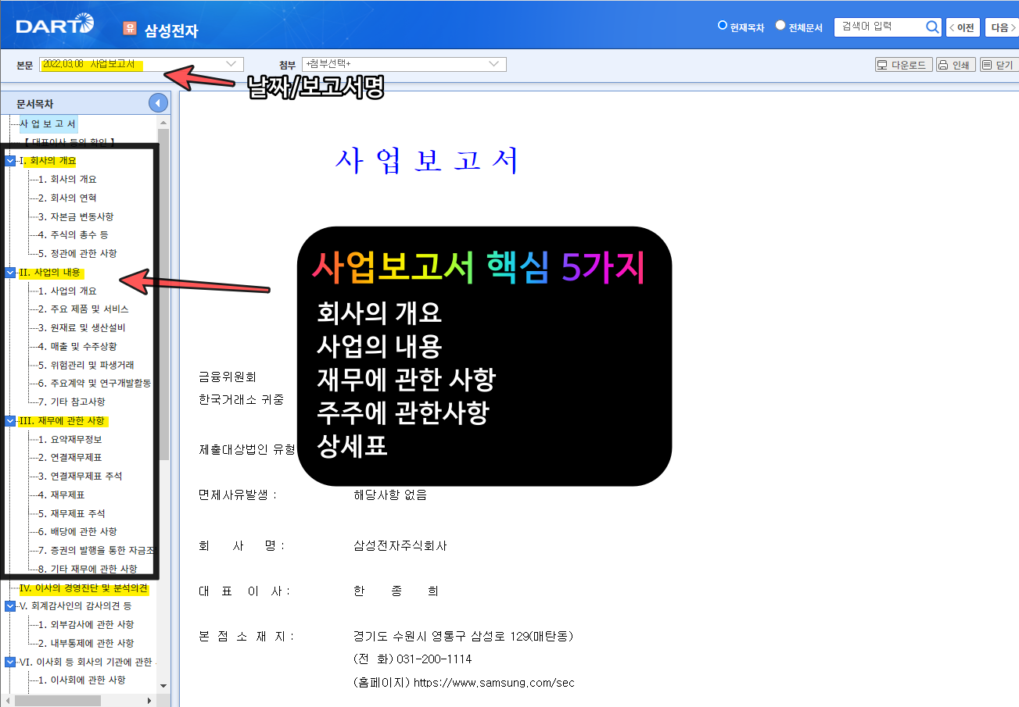Open 6. 배당에 관한 사항
Screen dimensions: 1019x707
pos(78,532)
